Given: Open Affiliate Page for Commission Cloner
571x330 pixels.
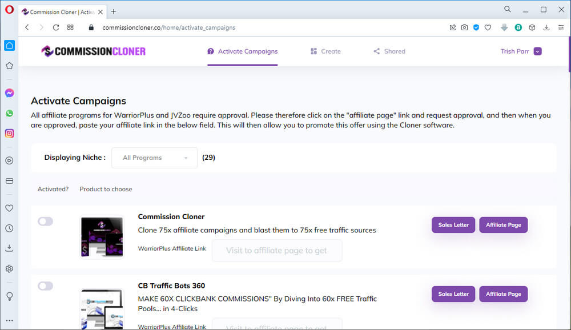Looking at the screenshot, I should (503, 225).
